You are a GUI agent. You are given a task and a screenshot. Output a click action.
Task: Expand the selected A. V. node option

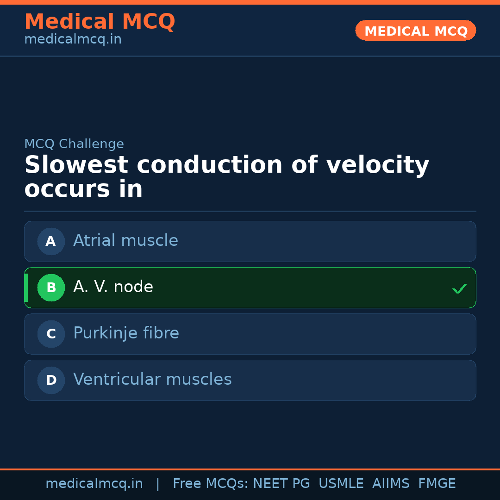[x=250, y=287]
